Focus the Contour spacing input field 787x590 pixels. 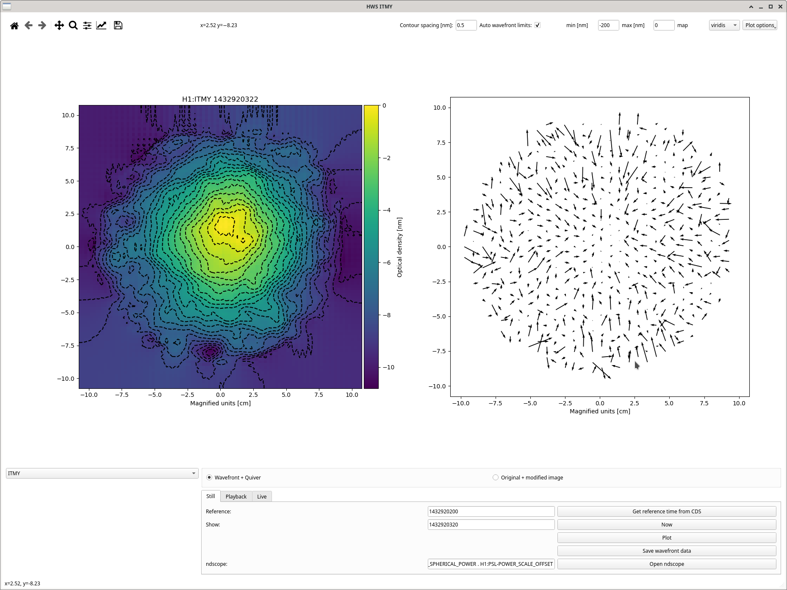(466, 25)
